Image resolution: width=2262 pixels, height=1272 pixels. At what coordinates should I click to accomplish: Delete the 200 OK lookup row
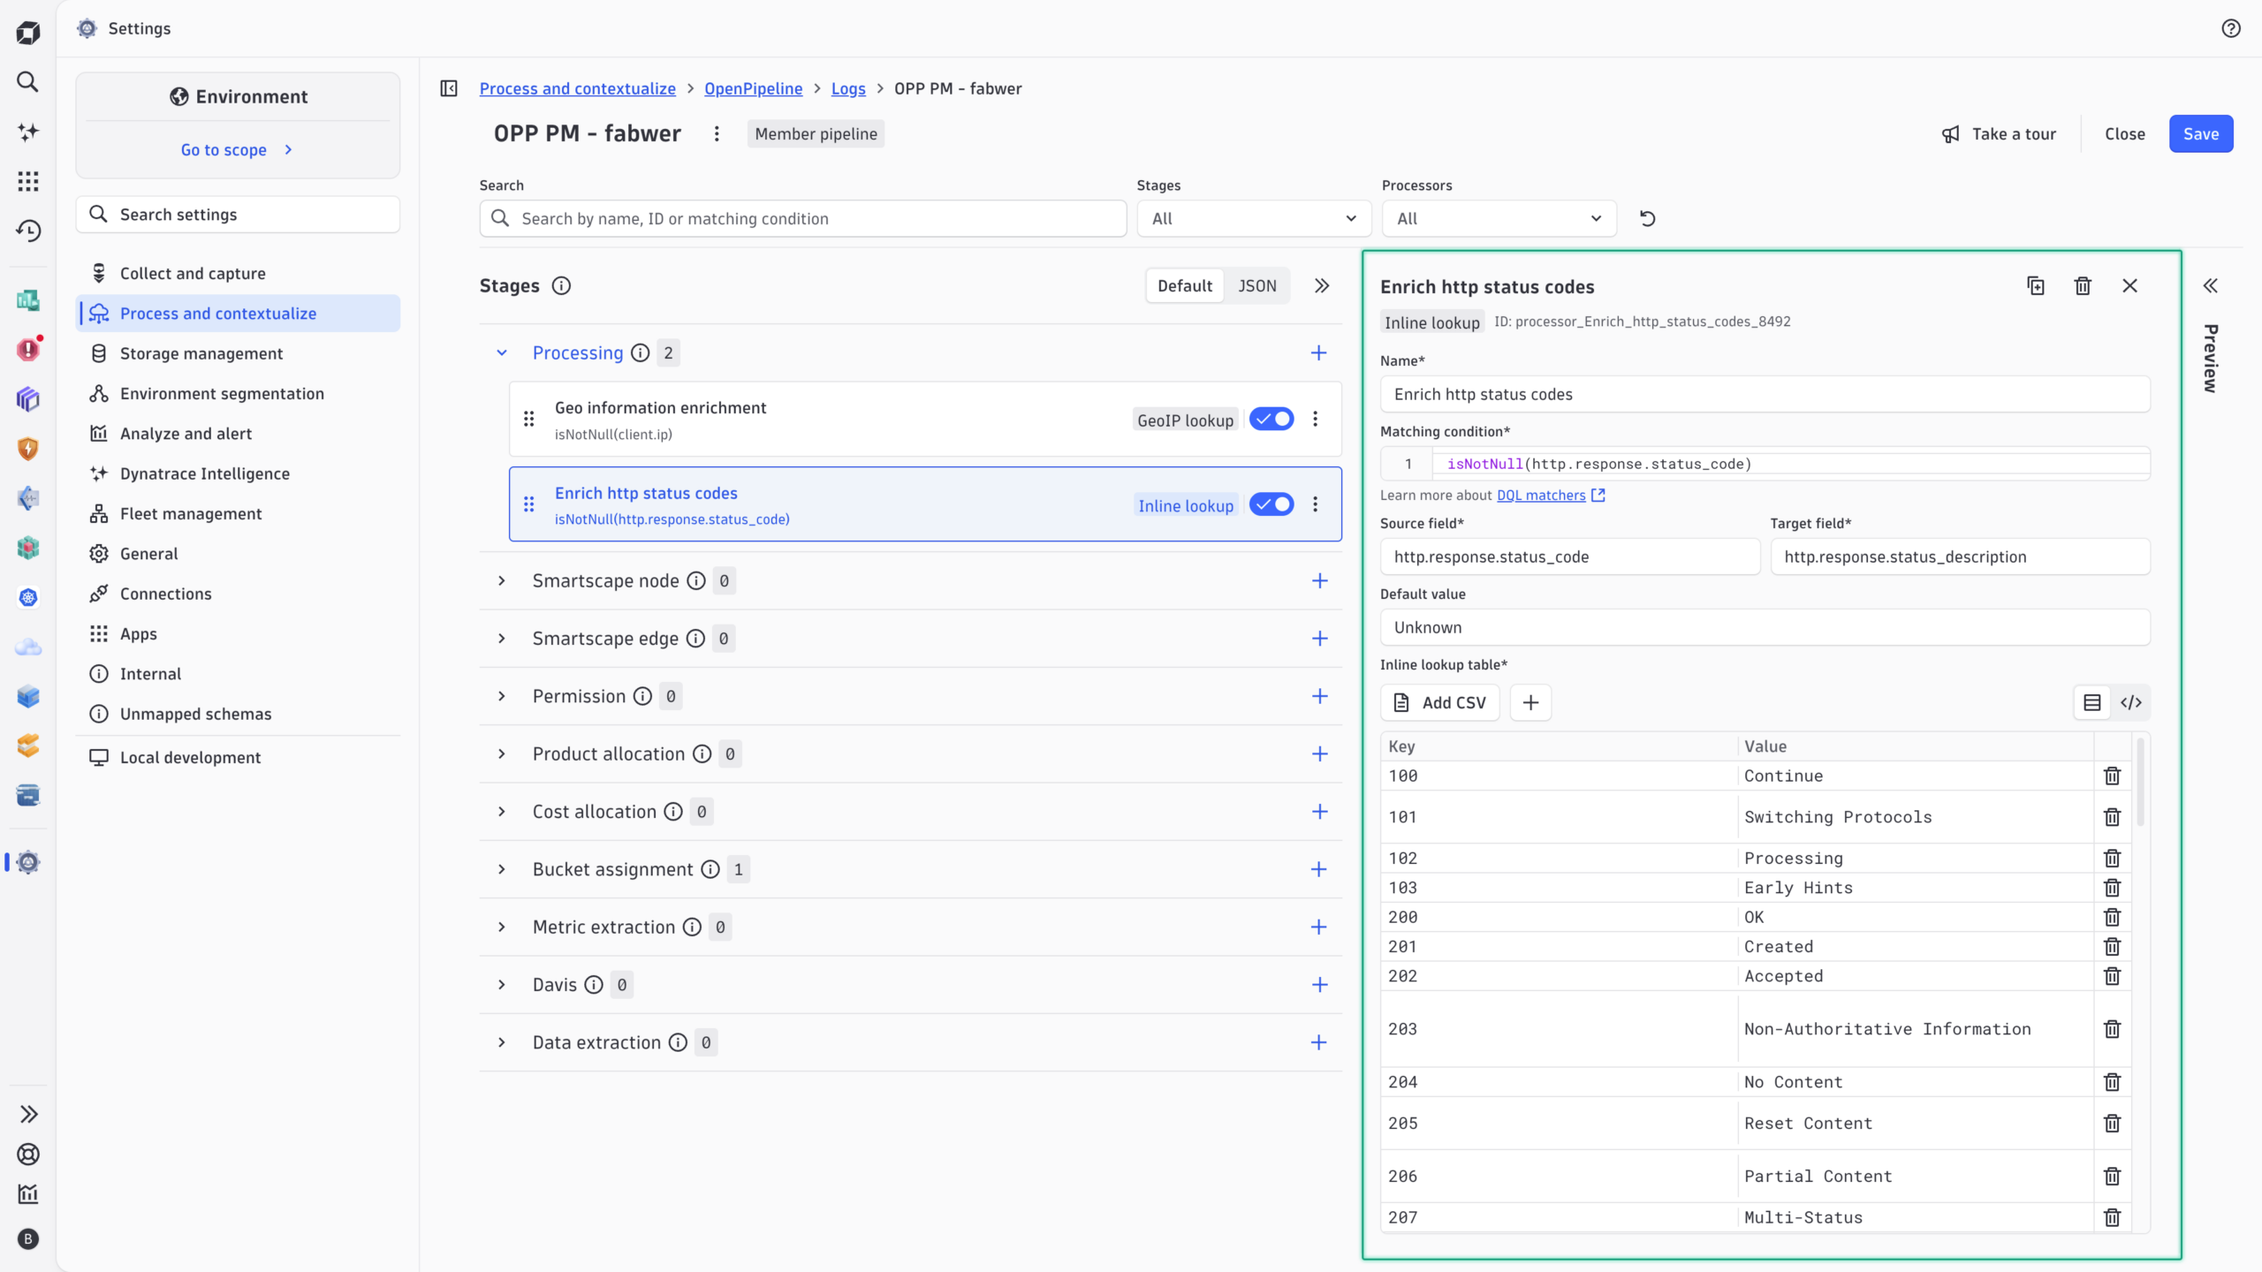[2112, 917]
